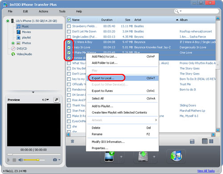Open the Tools menu
This screenshot has width=223, height=174.
pos(62,12)
